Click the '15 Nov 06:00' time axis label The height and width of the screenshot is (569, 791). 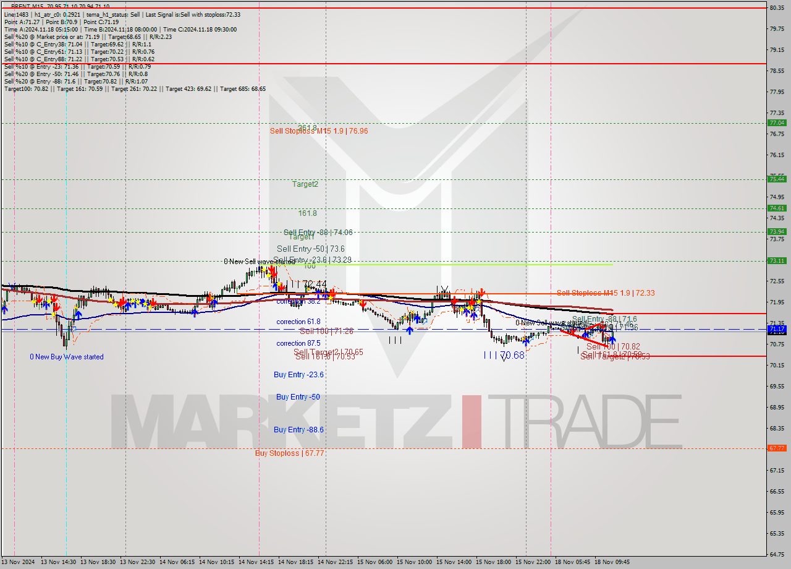tap(375, 562)
